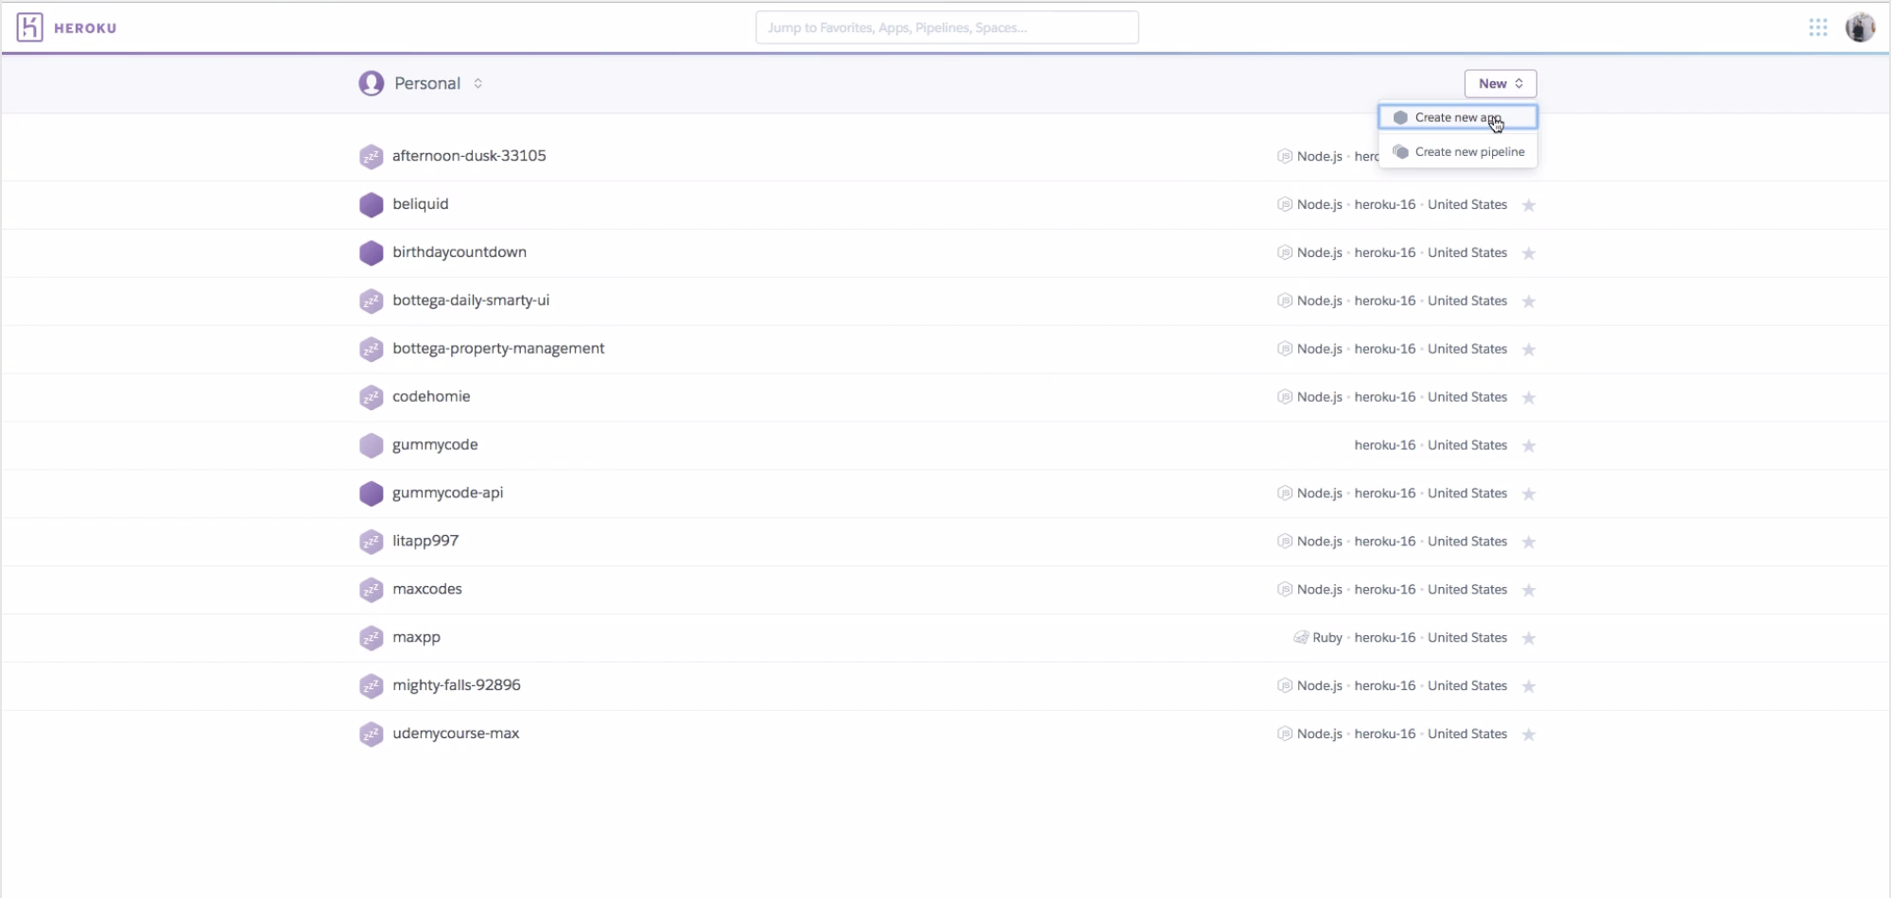The height and width of the screenshot is (898, 1891).
Task: Open the New dropdown button
Action: pyautogui.click(x=1501, y=83)
